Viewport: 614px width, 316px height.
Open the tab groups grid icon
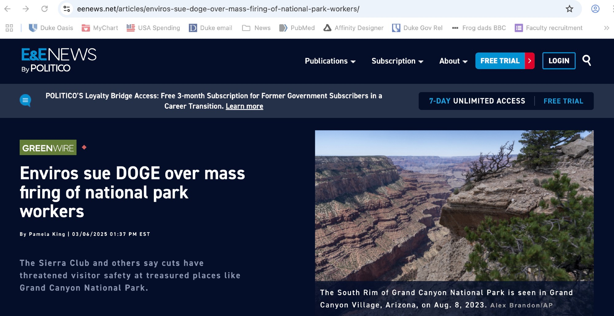[x=9, y=28]
